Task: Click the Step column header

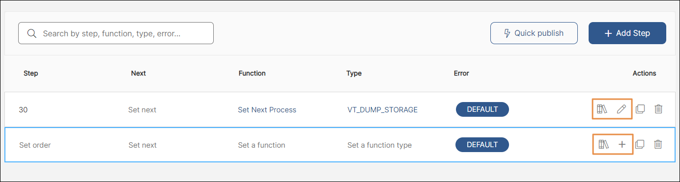Action: point(30,73)
